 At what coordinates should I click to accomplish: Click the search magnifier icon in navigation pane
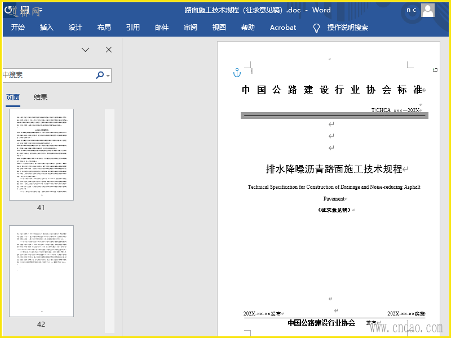(x=100, y=75)
